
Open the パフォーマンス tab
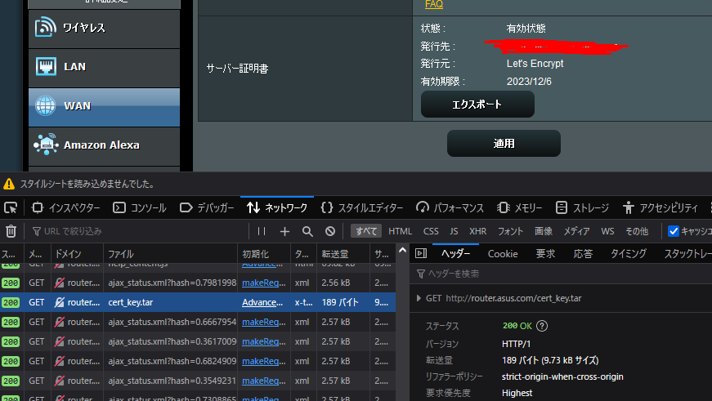tap(450, 207)
